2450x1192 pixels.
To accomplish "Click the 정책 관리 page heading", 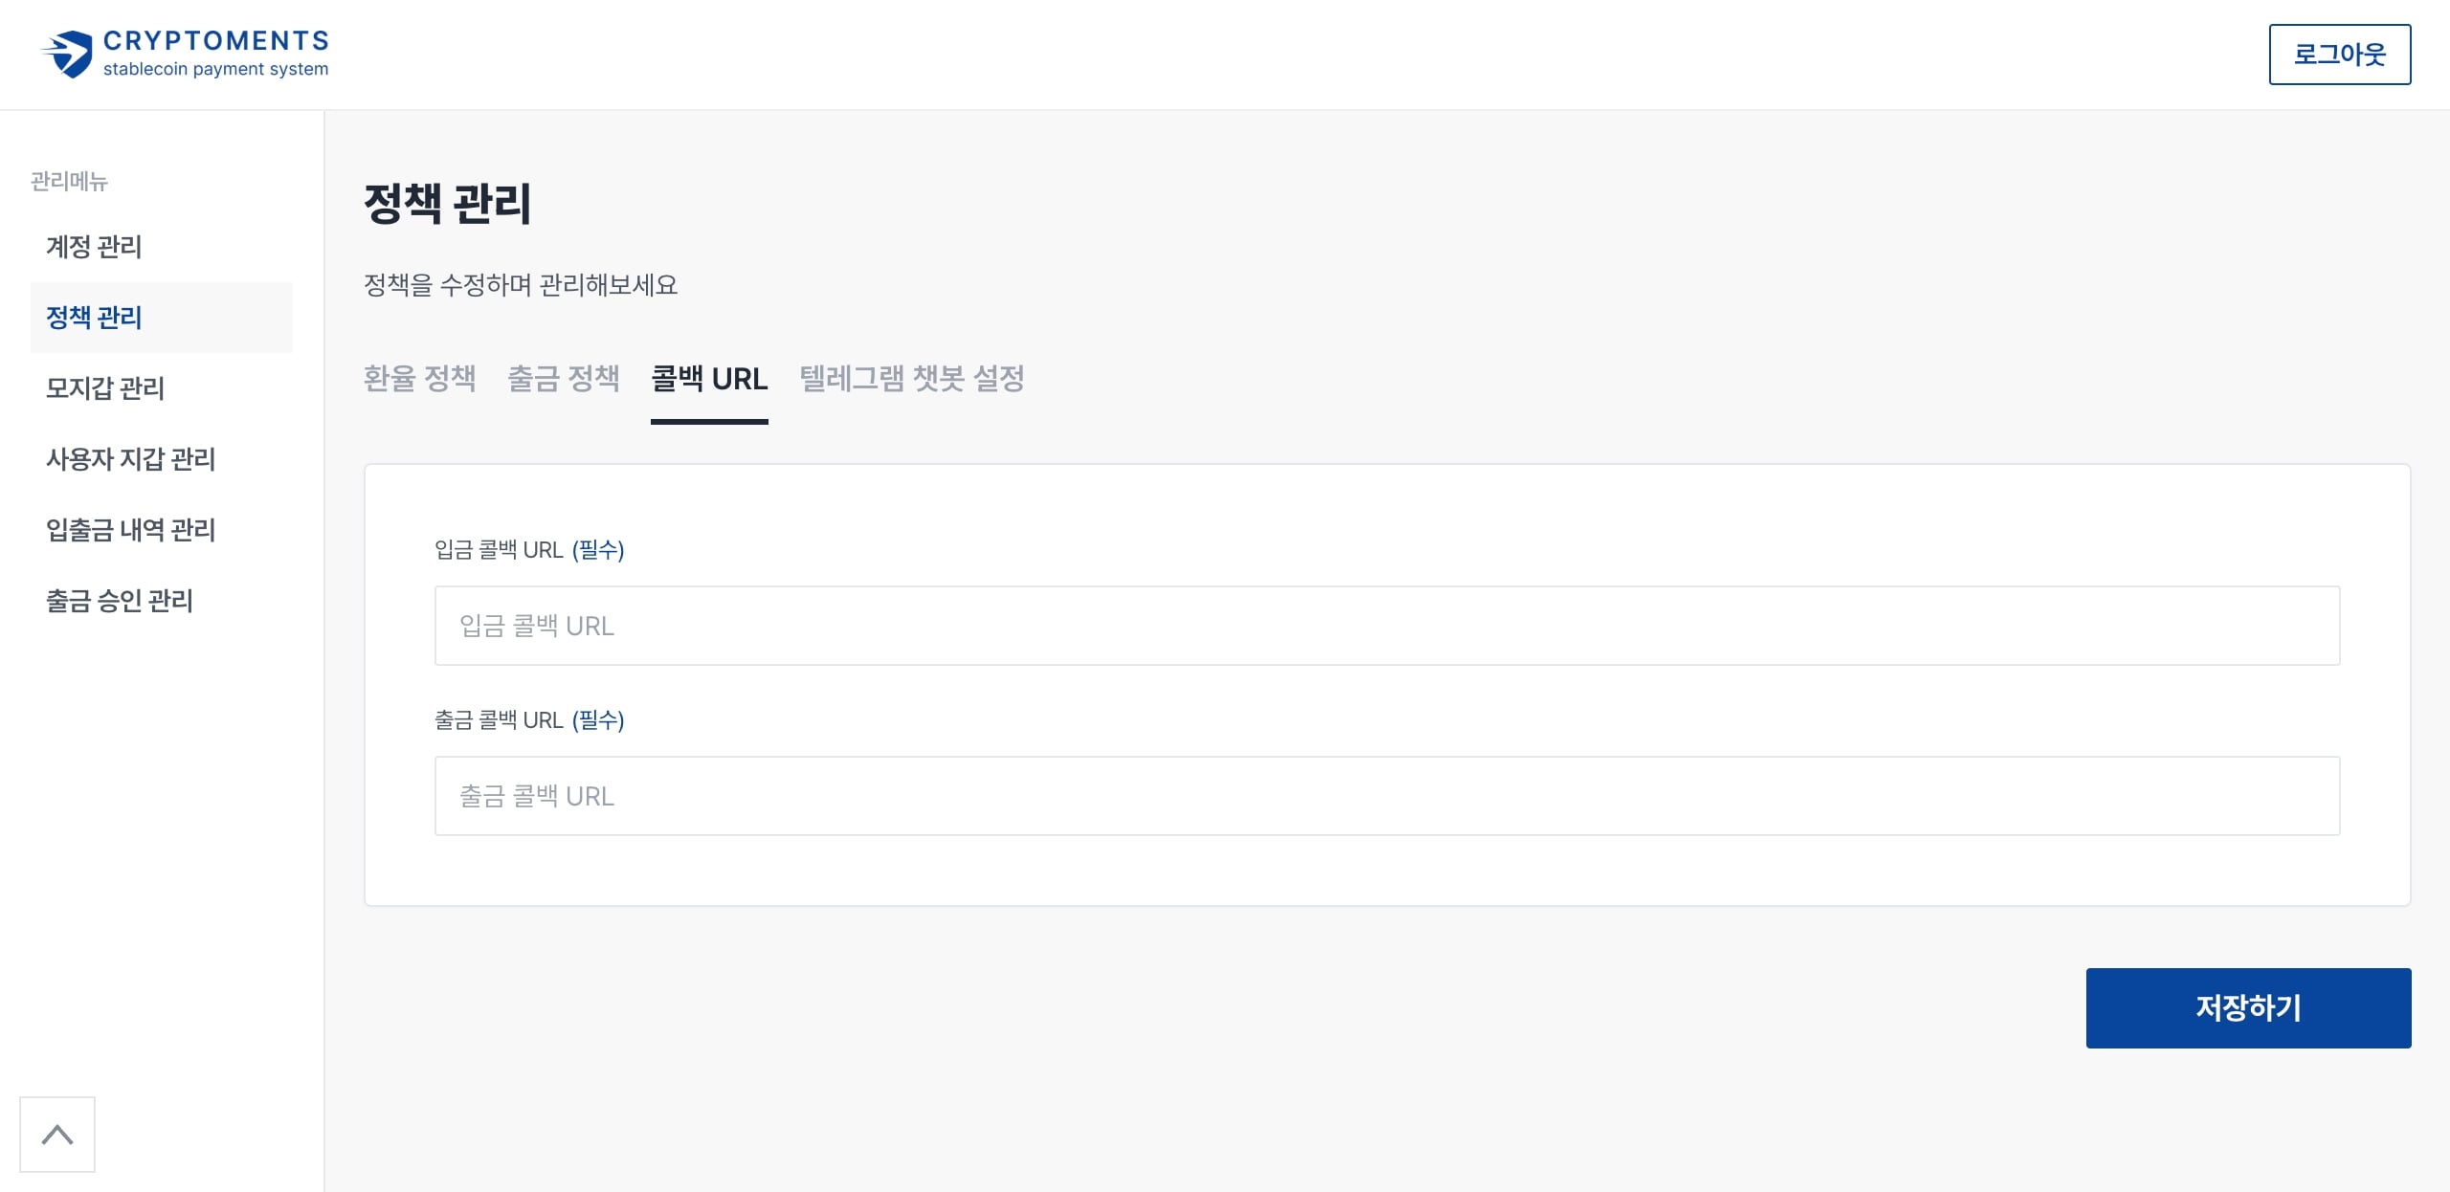I will click(447, 204).
